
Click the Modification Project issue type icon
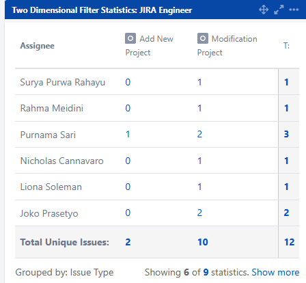pos(203,38)
